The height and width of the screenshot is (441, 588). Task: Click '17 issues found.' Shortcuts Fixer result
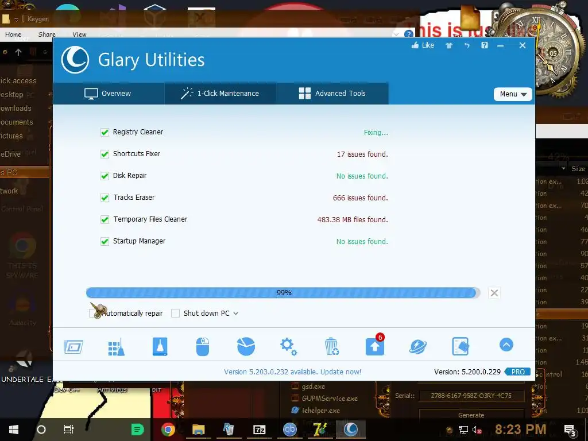pos(362,154)
